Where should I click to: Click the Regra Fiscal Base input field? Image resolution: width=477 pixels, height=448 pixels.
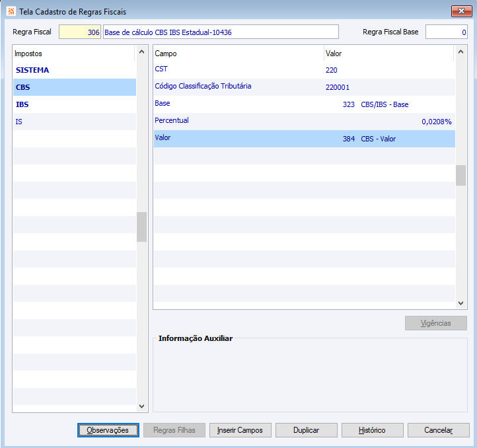(x=446, y=32)
